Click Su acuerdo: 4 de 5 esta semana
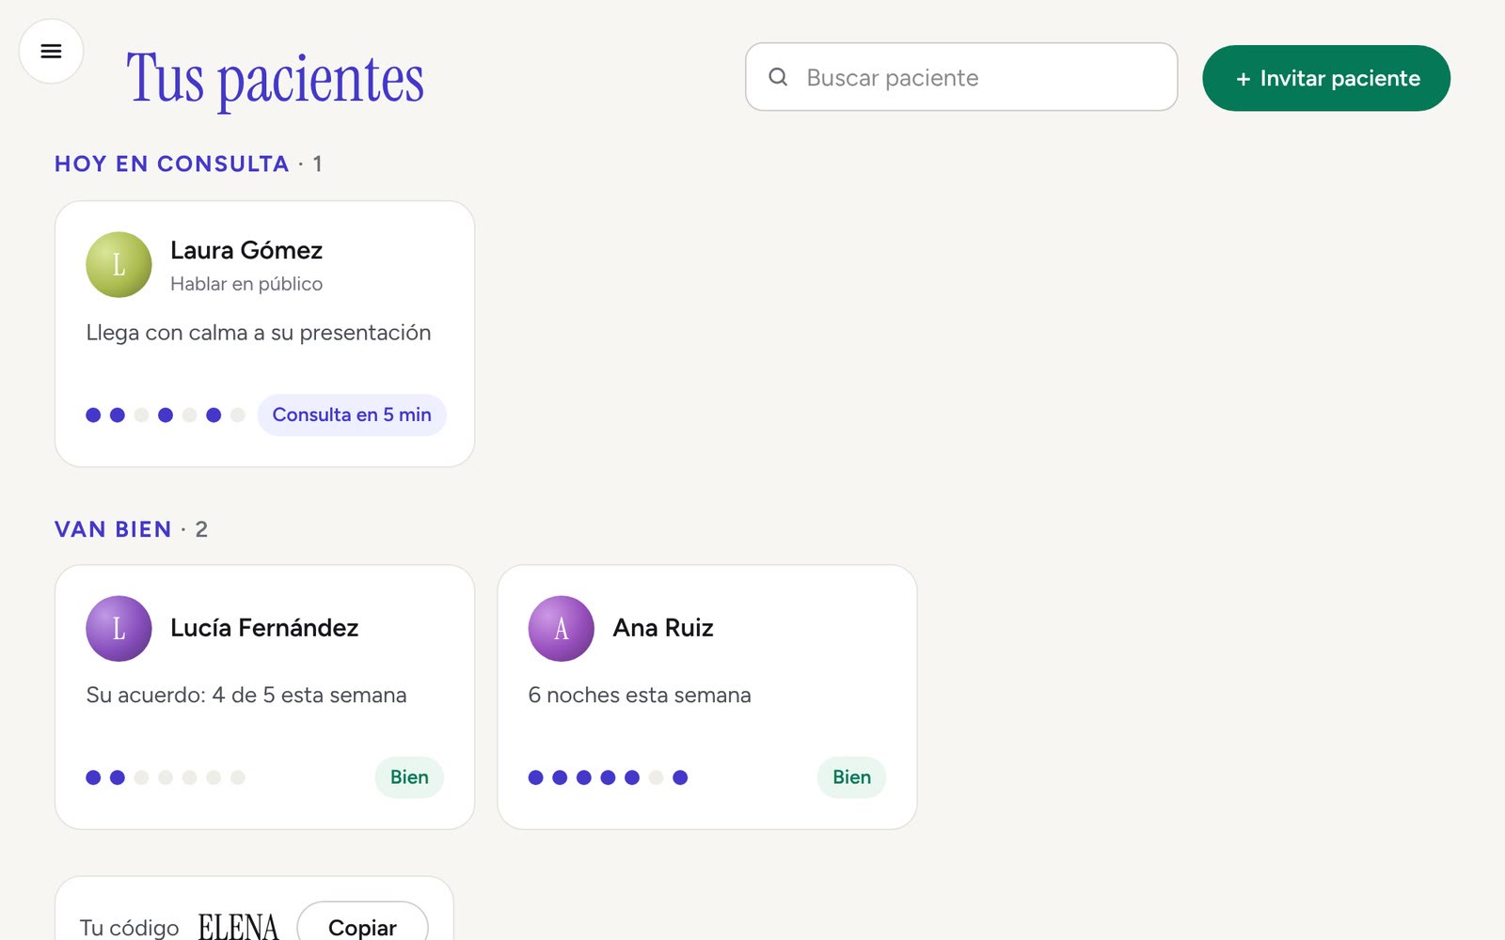Screen dimensions: 1505x940 pos(246,696)
